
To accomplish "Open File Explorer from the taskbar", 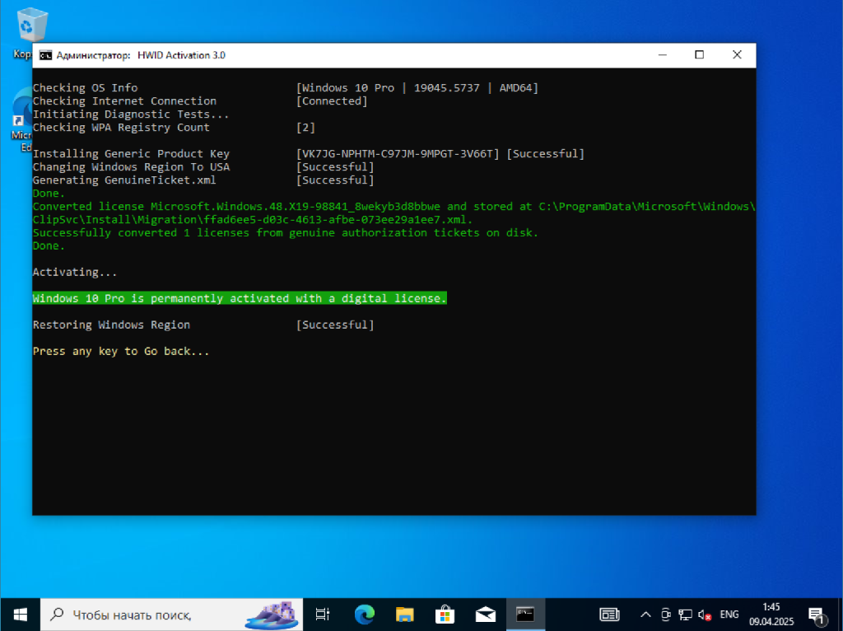I will coord(405,615).
